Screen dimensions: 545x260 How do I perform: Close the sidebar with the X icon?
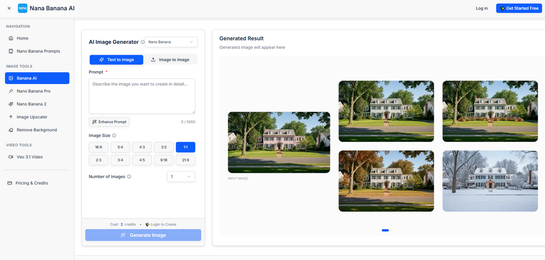(x=9, y=9)
